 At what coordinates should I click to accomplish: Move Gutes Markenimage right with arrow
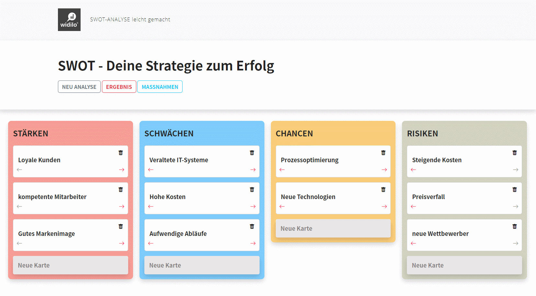coord(122,243)
